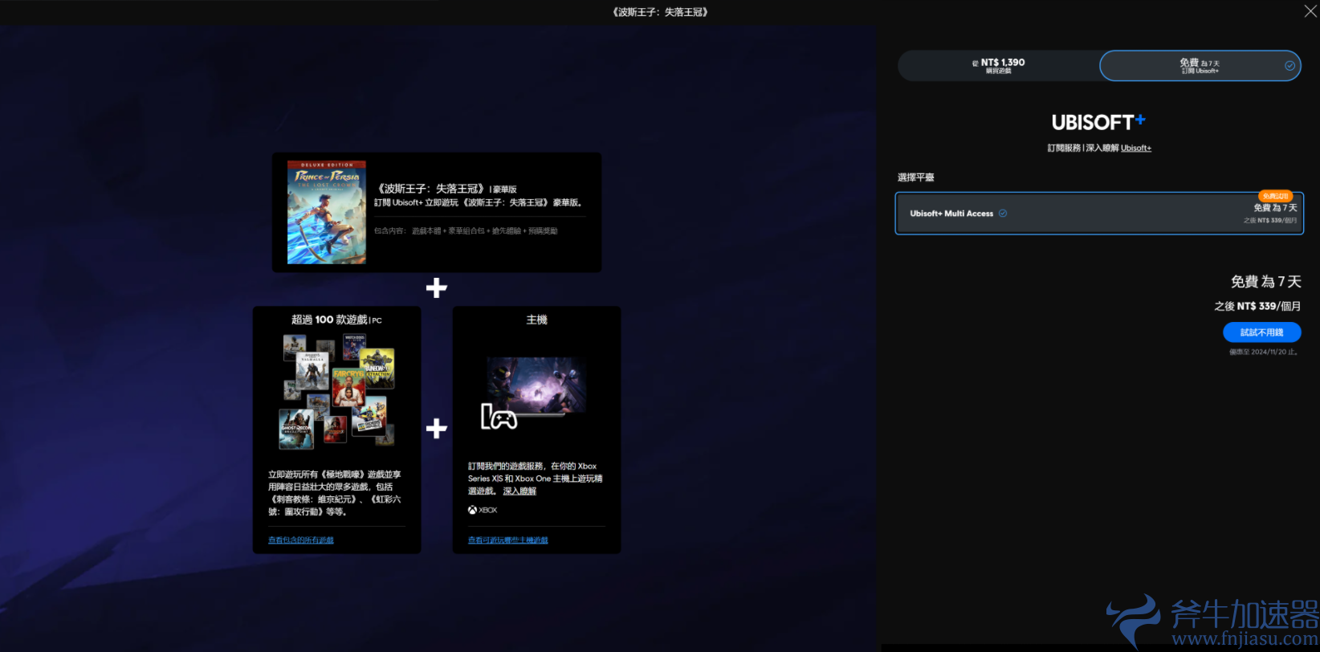
Task: Click the 優惠至 2024/11/20 止 notice
Action: pos(1263,352)
